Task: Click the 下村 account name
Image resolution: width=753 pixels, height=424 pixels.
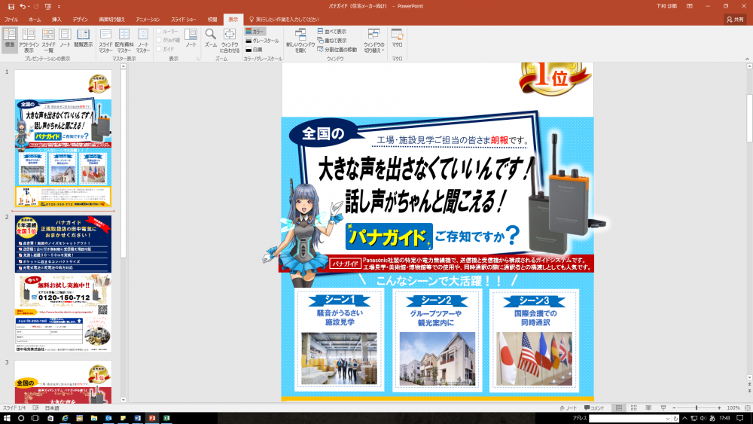Action: coord(666,6)
